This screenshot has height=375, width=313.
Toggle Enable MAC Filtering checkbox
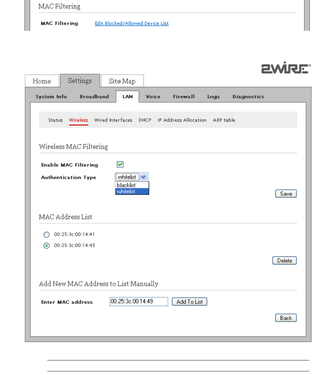pyautogui.click(x=120, y=165)
